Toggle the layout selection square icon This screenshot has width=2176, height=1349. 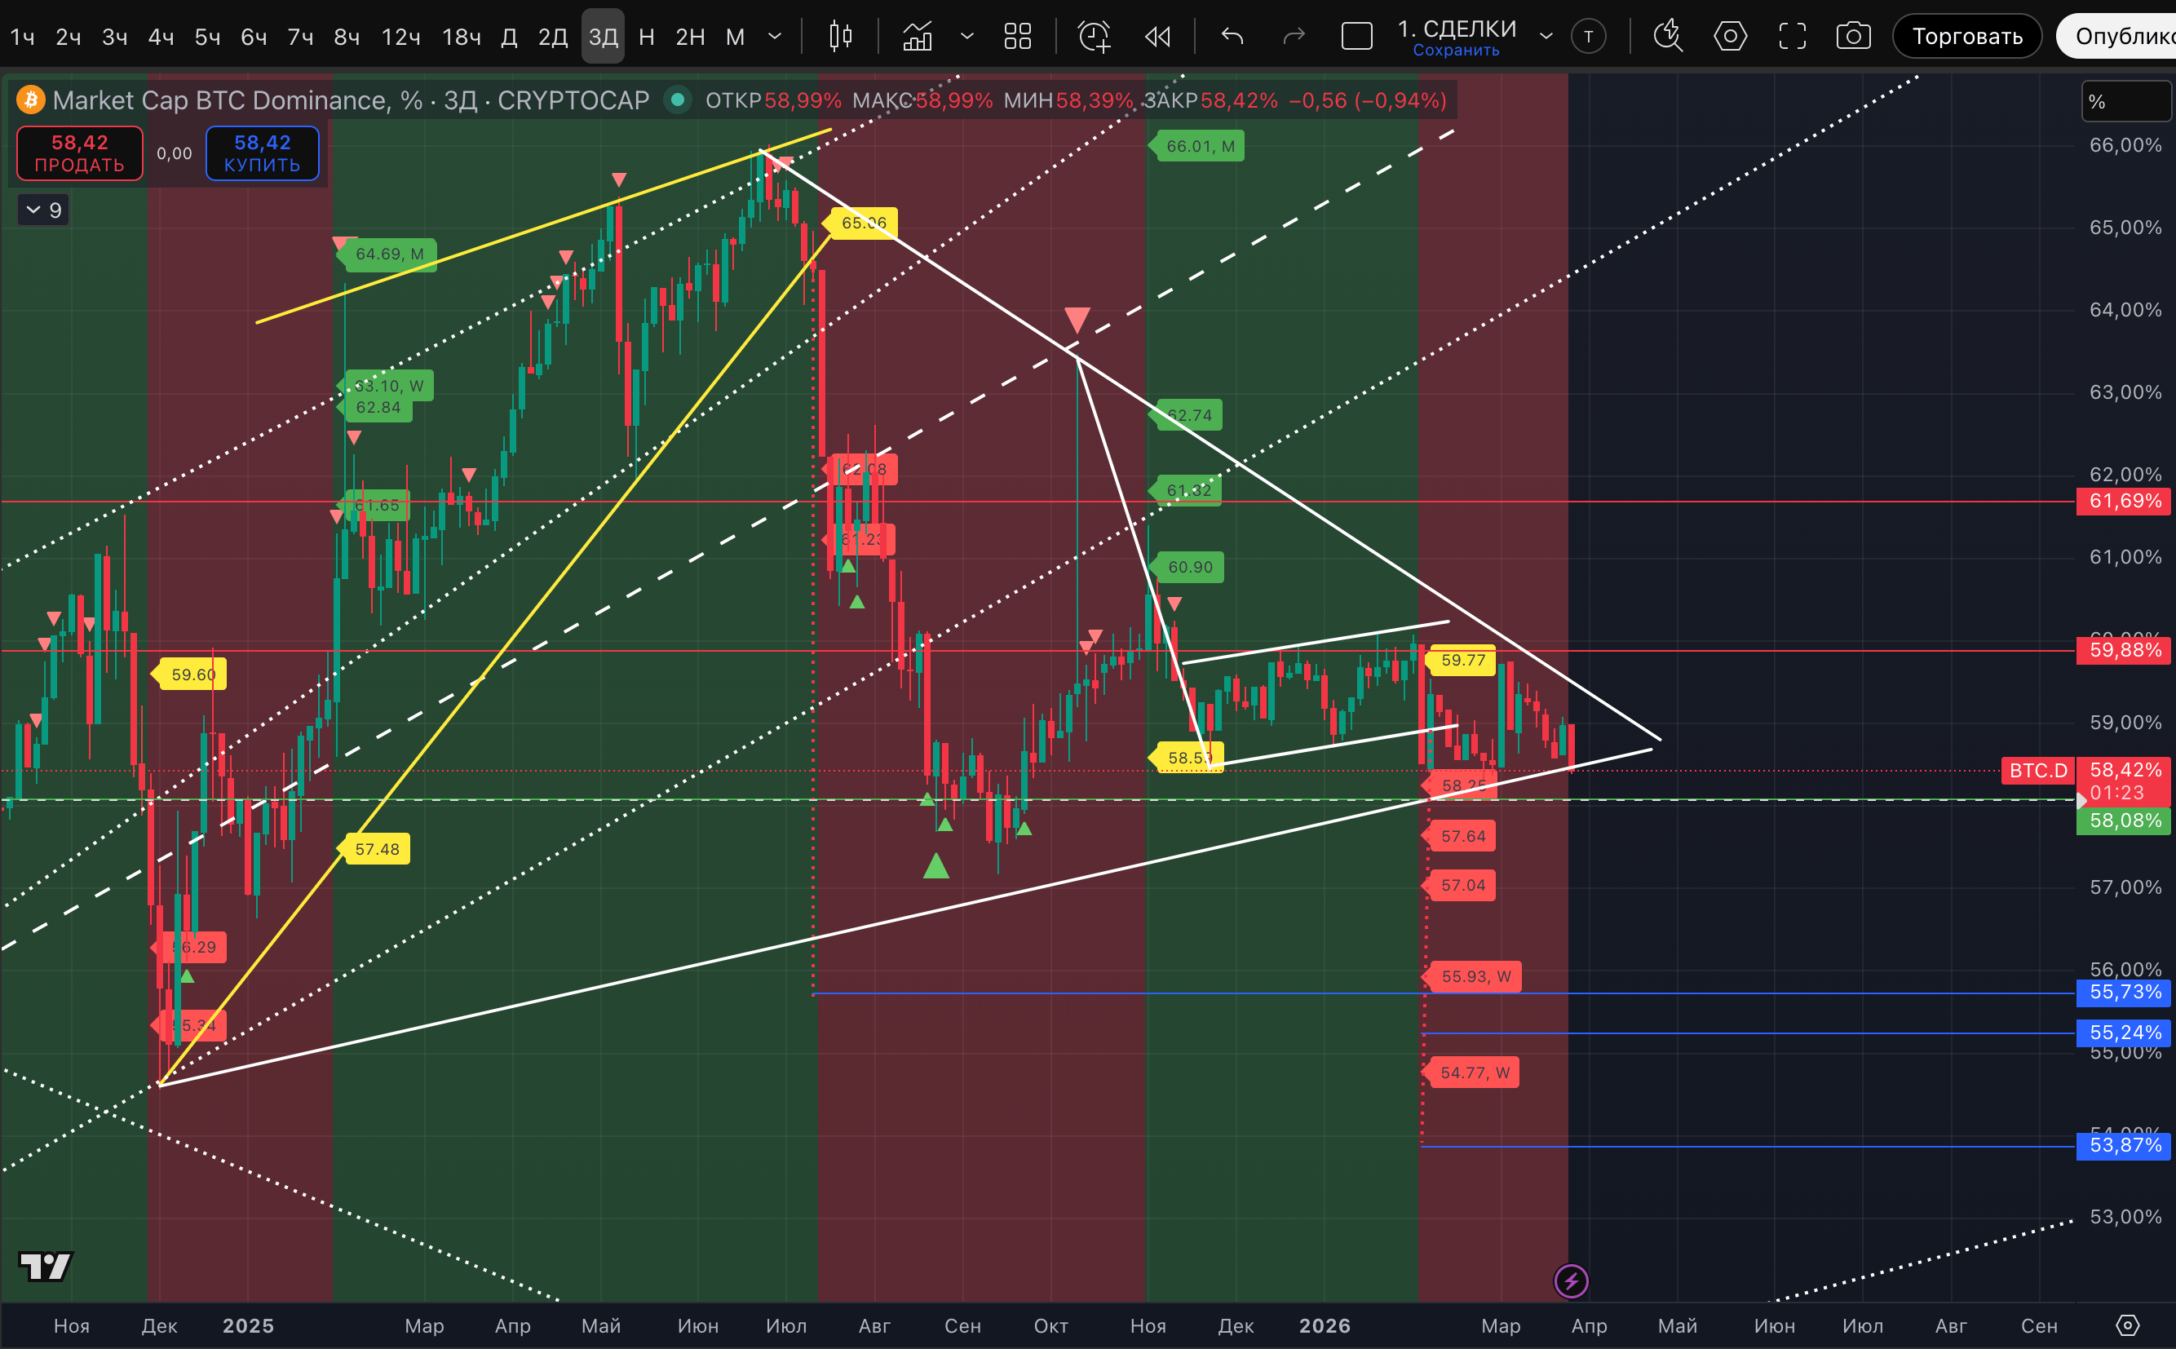click(1356, 37)
